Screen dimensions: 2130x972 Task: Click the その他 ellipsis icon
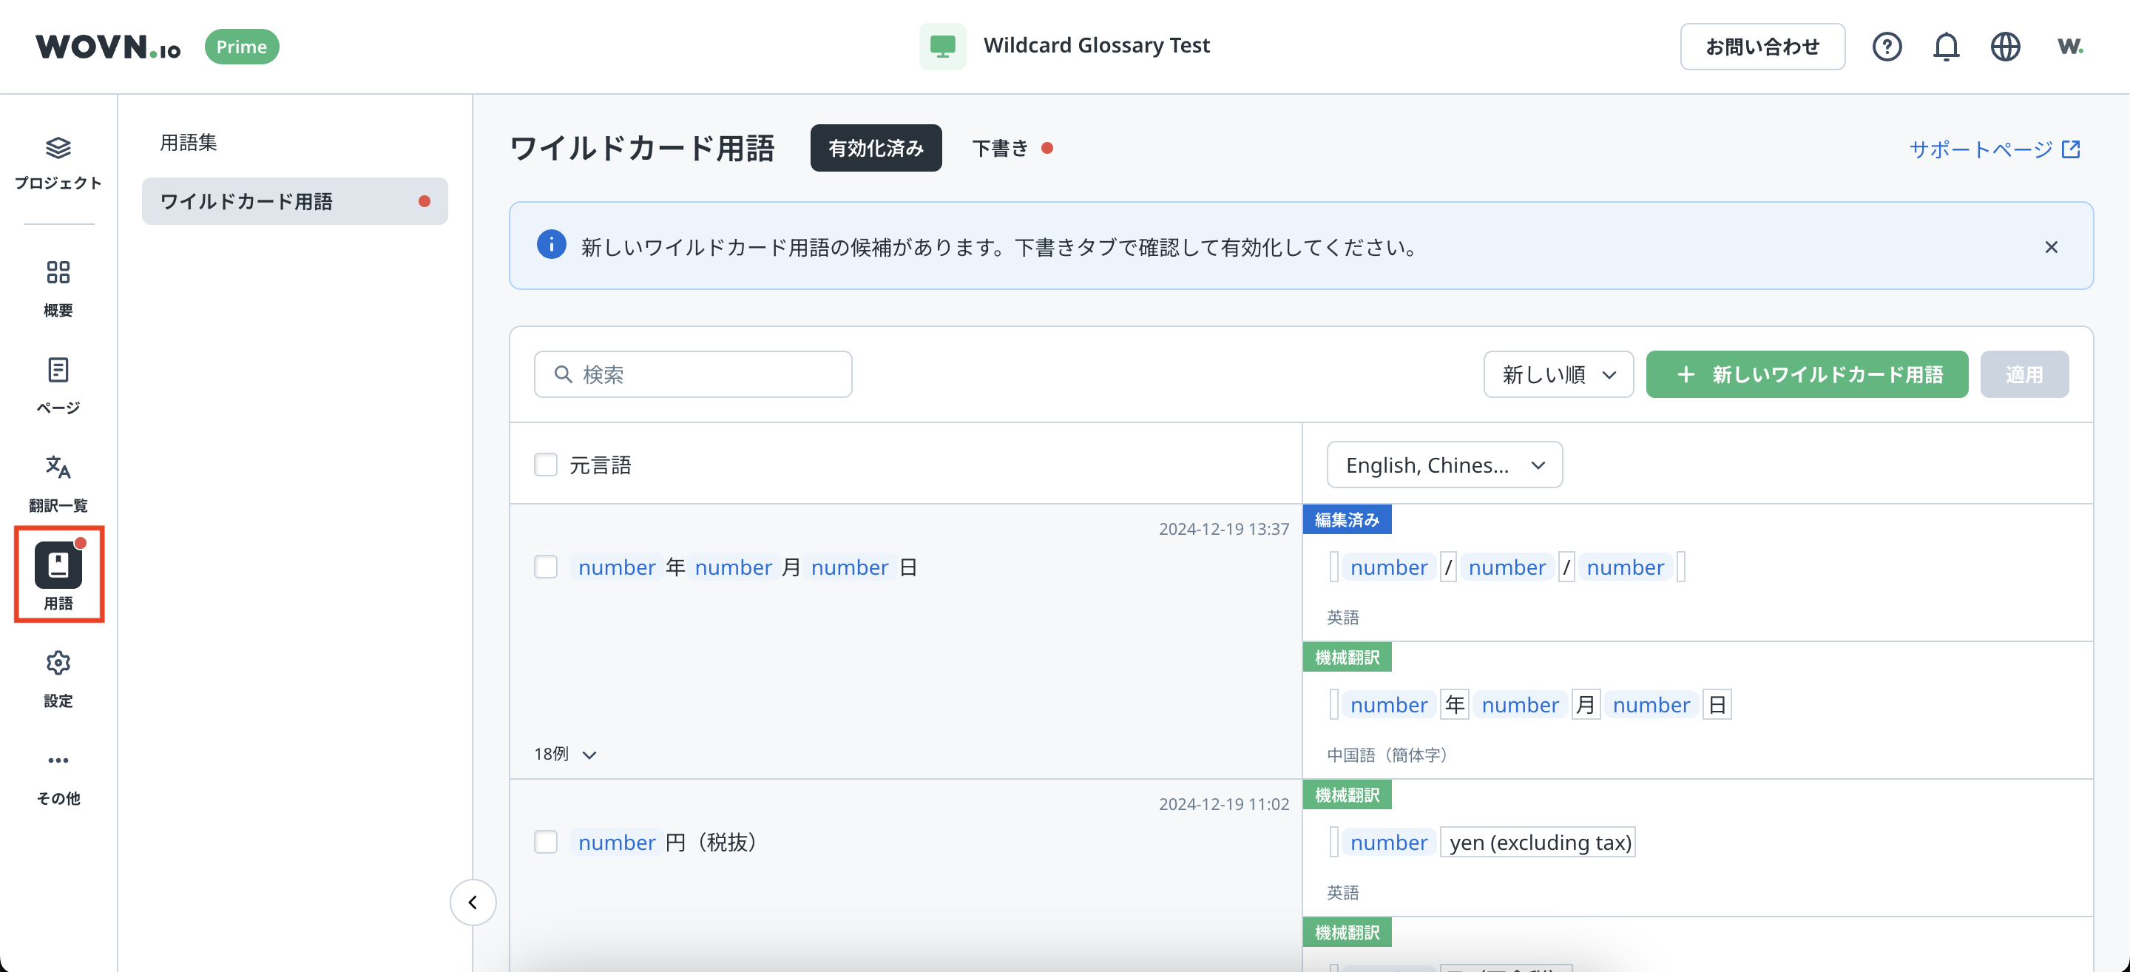(58, 760)
